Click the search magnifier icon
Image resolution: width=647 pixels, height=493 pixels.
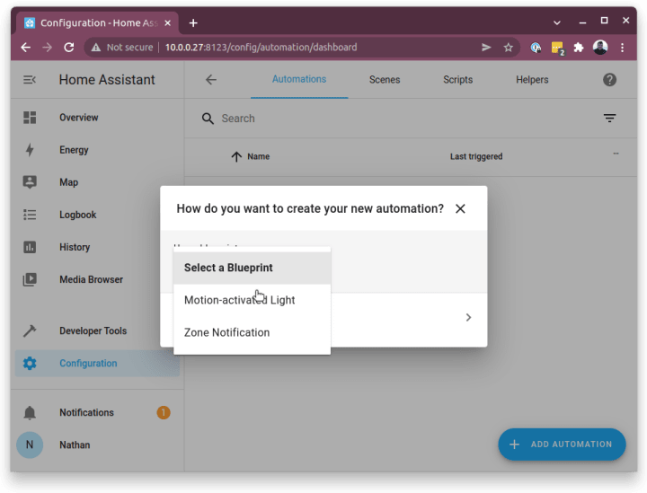[208, 119]
